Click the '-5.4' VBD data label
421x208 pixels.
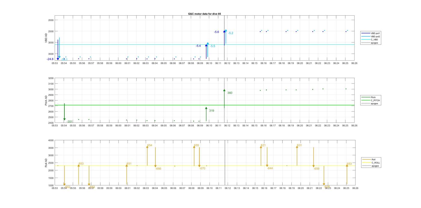click(198, 46)
